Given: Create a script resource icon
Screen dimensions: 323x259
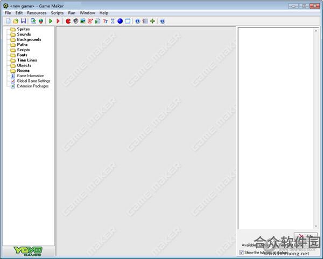Looking at the screenshot, I should (x=97, y=21).
